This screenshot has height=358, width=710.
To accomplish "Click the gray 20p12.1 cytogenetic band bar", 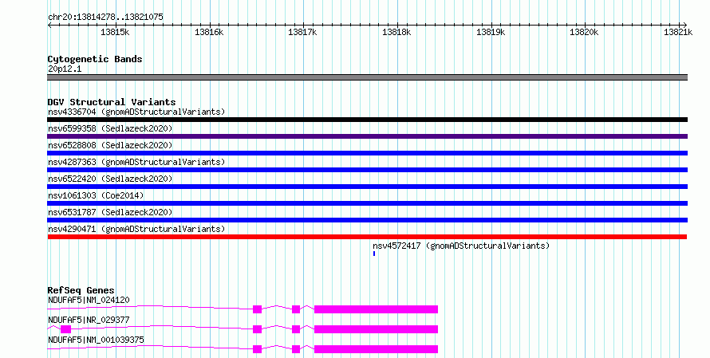I will click(367, 77).
